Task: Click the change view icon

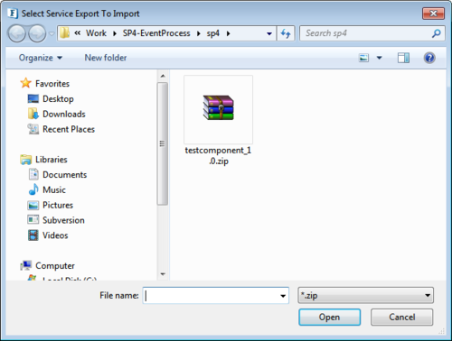Action: click(363, 58)
